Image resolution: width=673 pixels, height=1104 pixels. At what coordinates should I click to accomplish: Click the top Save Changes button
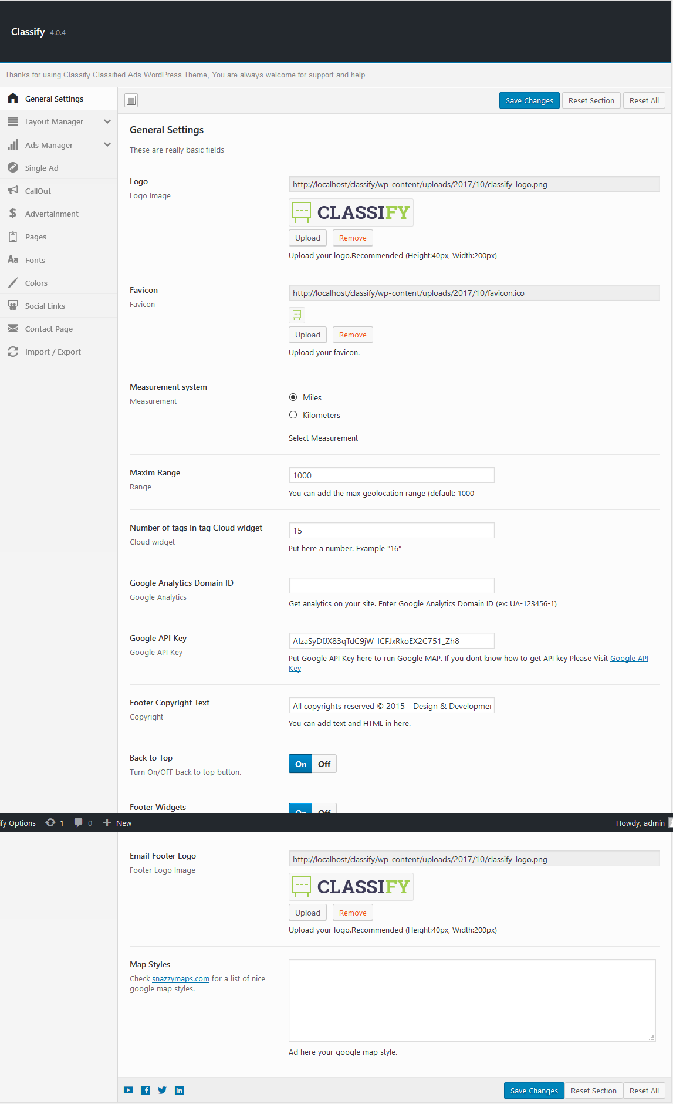529,100
